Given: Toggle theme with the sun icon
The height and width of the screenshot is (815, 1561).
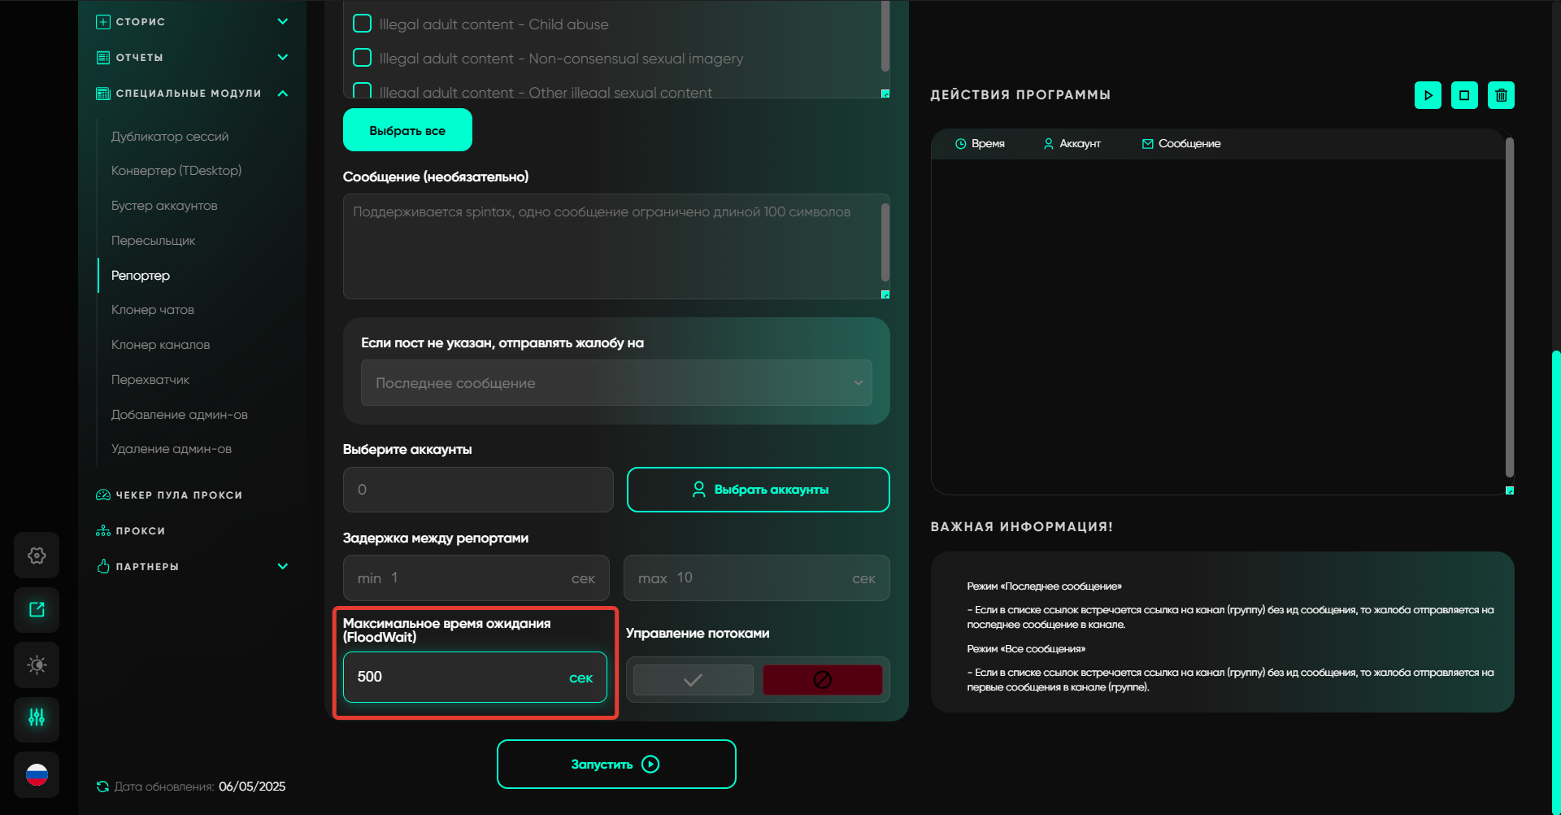Looking at the screenshot, I should click(x=37, y=665).
